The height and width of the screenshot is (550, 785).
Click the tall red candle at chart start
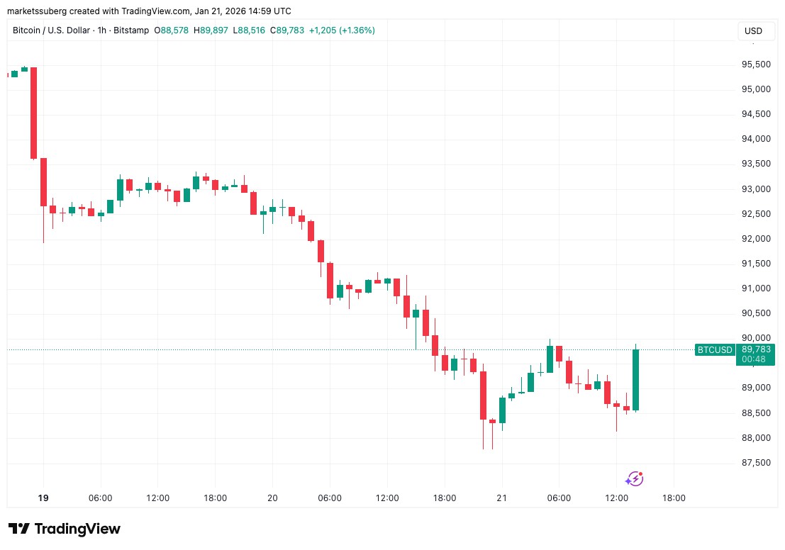point(33,113)
